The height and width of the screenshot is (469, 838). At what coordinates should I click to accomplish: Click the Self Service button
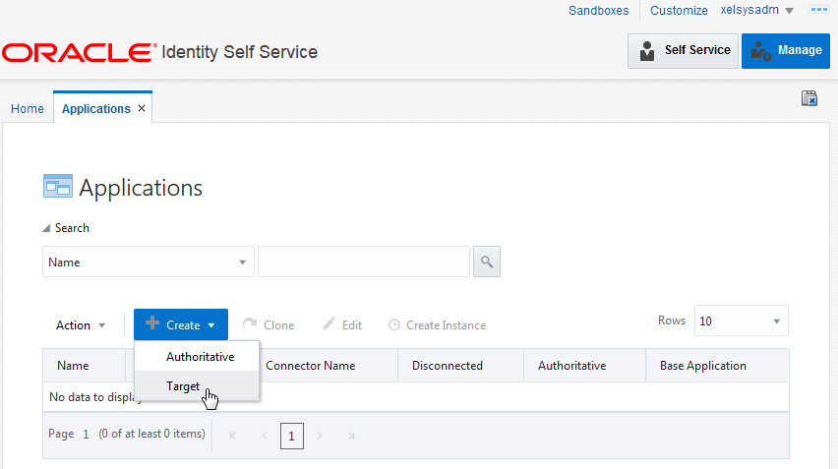point(683,51)
